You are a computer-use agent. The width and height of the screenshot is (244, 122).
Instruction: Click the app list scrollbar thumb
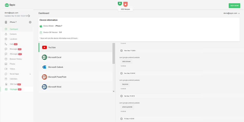[x=114, y=53]
